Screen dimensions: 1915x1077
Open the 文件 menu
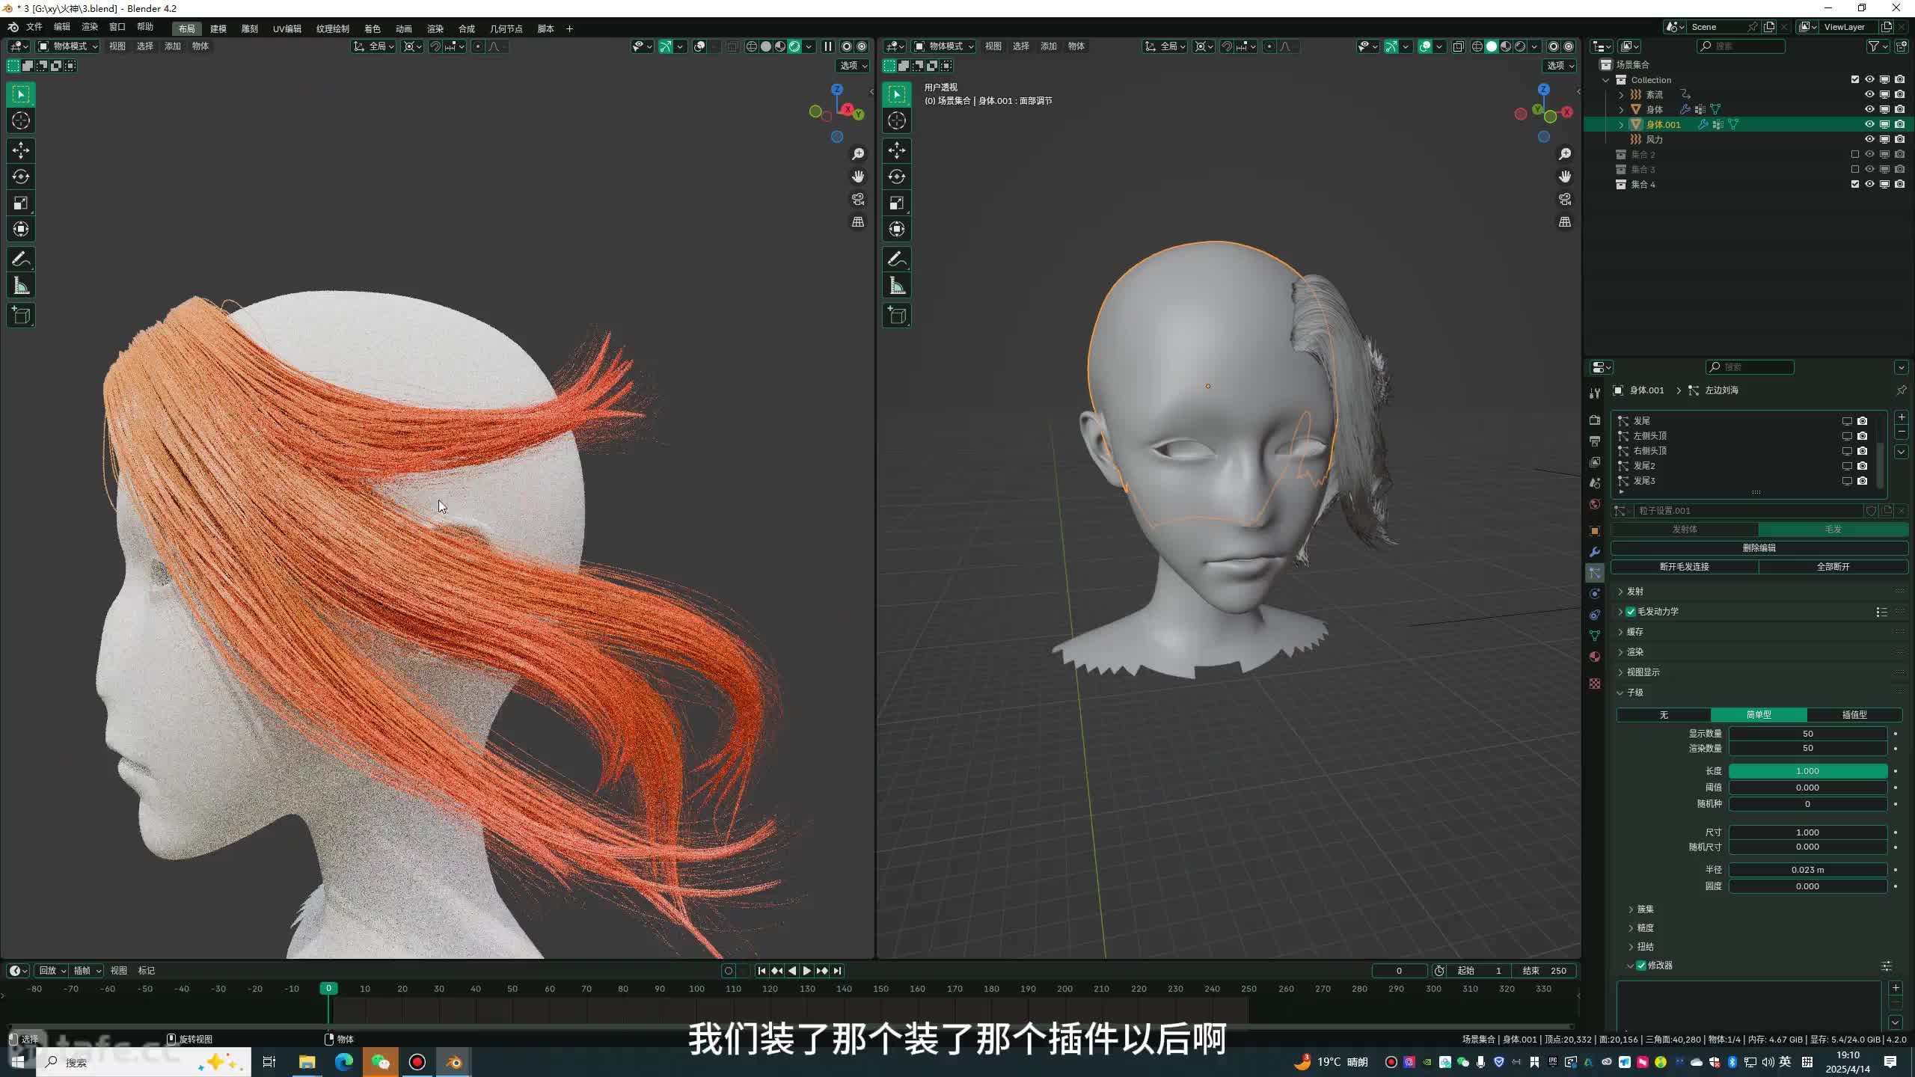(34, 27)
